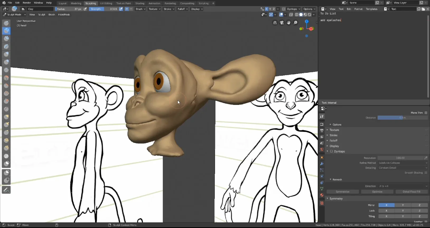Open the Texture properties checker tab
Screen dimensions: 430x228
pos(322,203)
